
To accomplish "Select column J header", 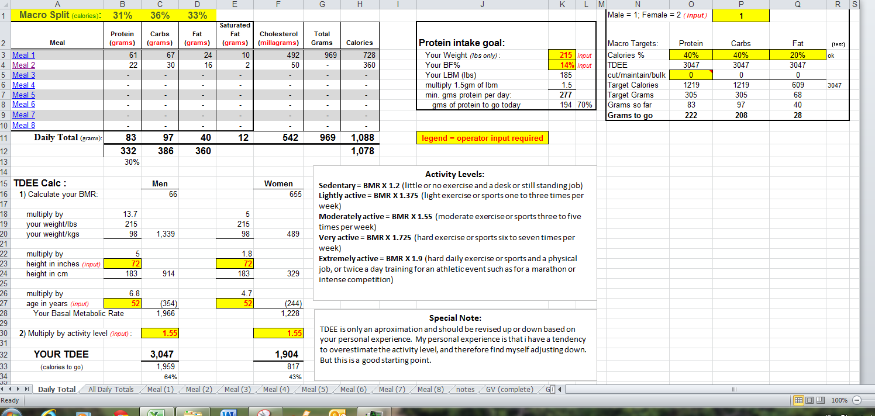I will 482,5.
